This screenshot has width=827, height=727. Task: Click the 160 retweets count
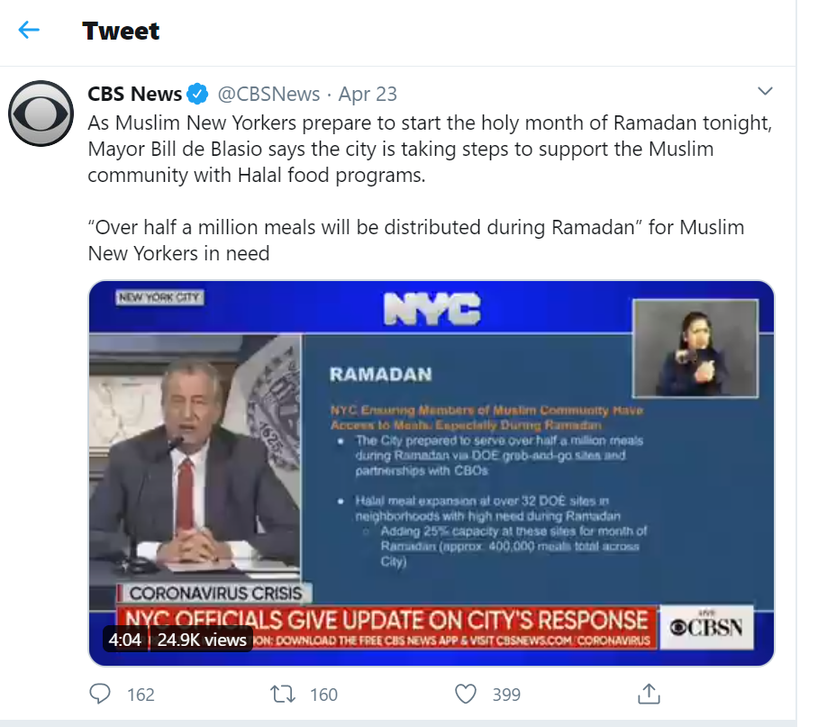323,695
